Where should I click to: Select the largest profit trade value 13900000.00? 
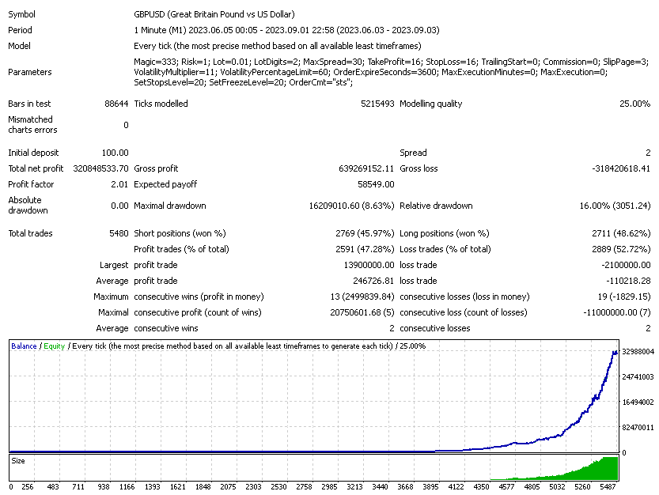(369, 265)
